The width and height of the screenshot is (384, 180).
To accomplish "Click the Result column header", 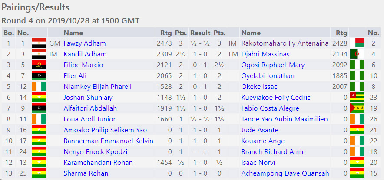I will click(200, 33).
